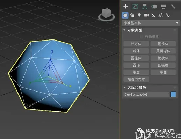181x139 pixels.
Task: Open the blue object color swatch
Action: point(173,94)
